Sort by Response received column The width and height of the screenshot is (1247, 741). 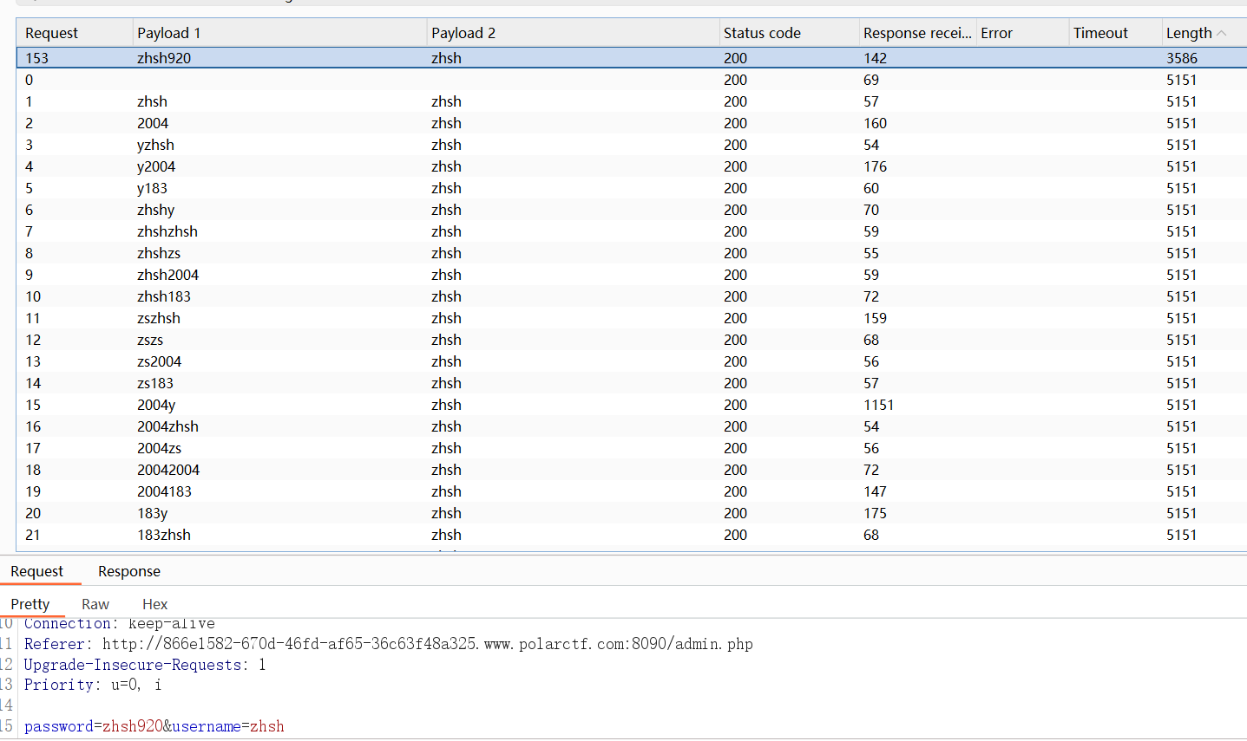tap(916, 33)
